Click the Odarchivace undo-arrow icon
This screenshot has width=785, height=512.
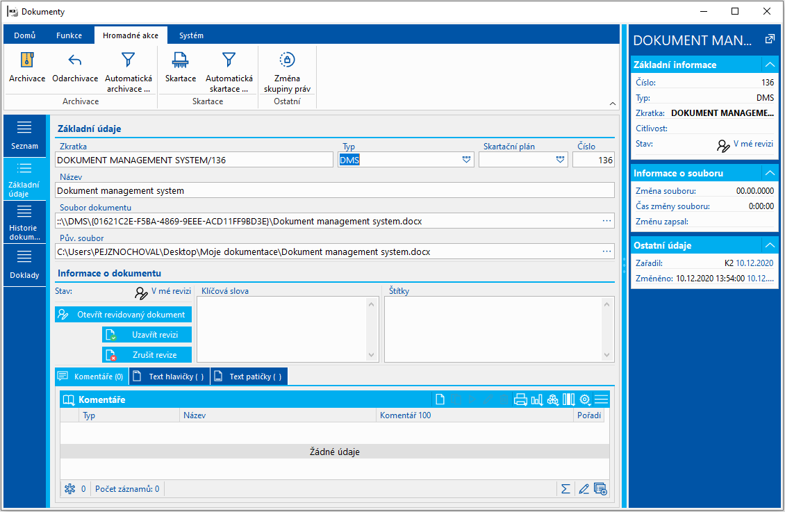pos(75,60)
